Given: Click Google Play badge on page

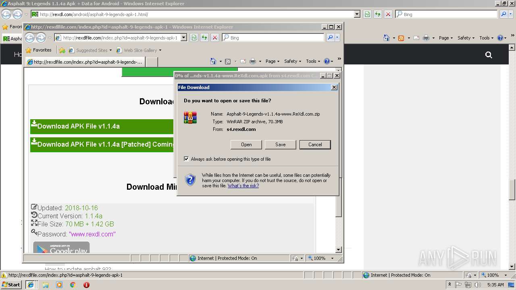Looking at the screenshot, I should pos(61,247).
